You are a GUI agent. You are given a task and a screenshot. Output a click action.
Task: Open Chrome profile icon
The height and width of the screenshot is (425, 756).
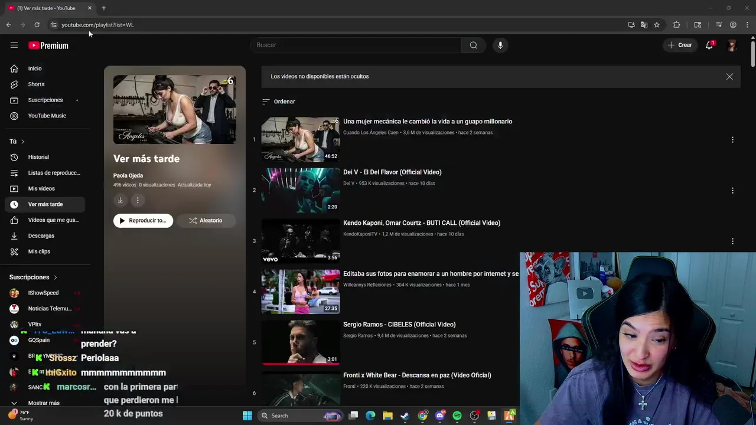point(733,25)
